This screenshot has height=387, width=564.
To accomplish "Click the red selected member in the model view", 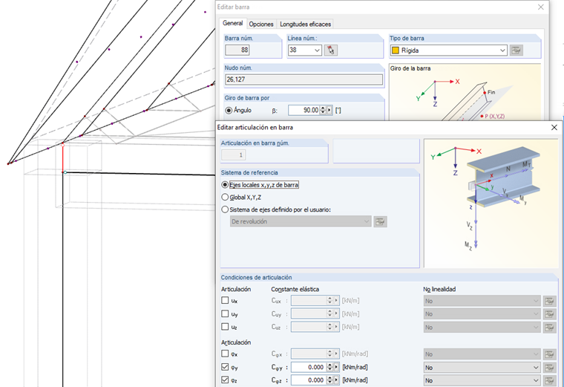I will [x=62, y=158].
